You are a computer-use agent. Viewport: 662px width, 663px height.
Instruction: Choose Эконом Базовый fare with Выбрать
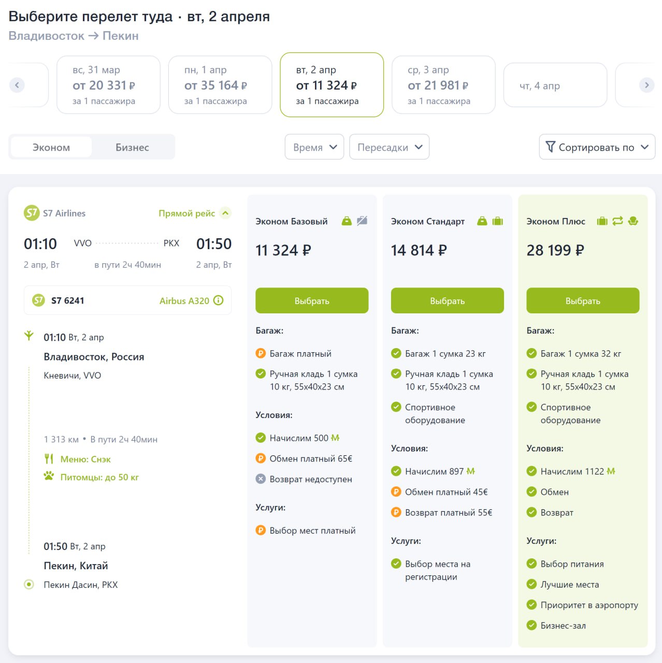[x=312, y=300]
